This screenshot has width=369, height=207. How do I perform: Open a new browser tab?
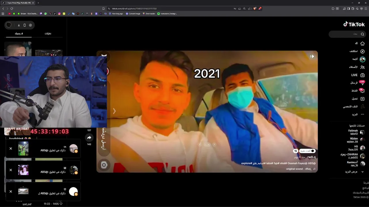tap(38, 3)
